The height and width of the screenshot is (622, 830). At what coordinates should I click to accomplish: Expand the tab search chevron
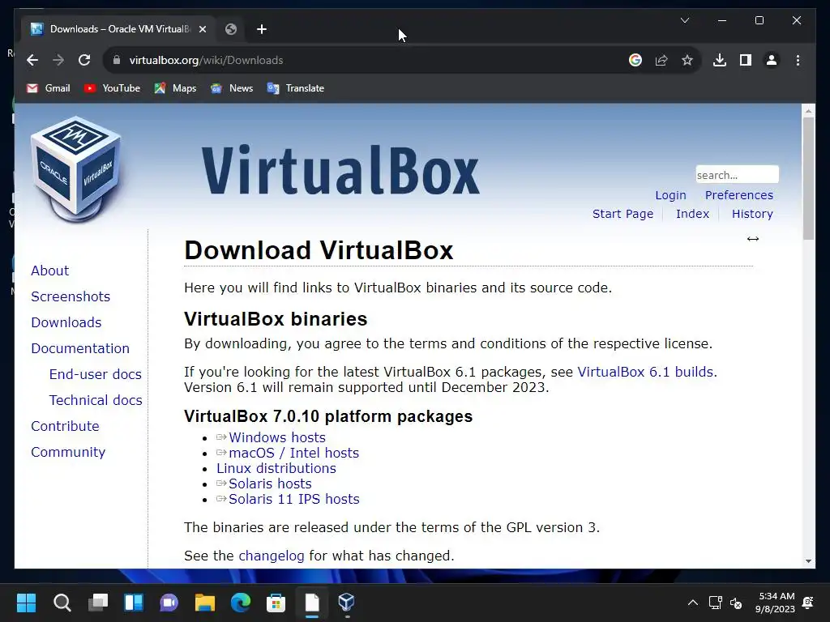[x=684, y=20]
